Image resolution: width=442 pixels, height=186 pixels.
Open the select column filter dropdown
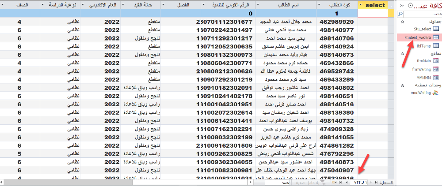coord(361,5)
